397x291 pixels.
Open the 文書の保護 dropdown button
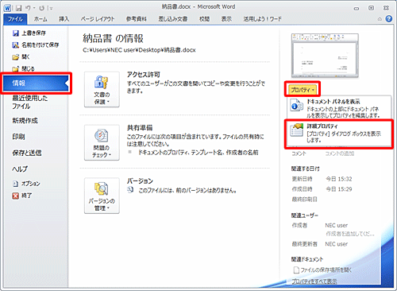tap(102, 89)
